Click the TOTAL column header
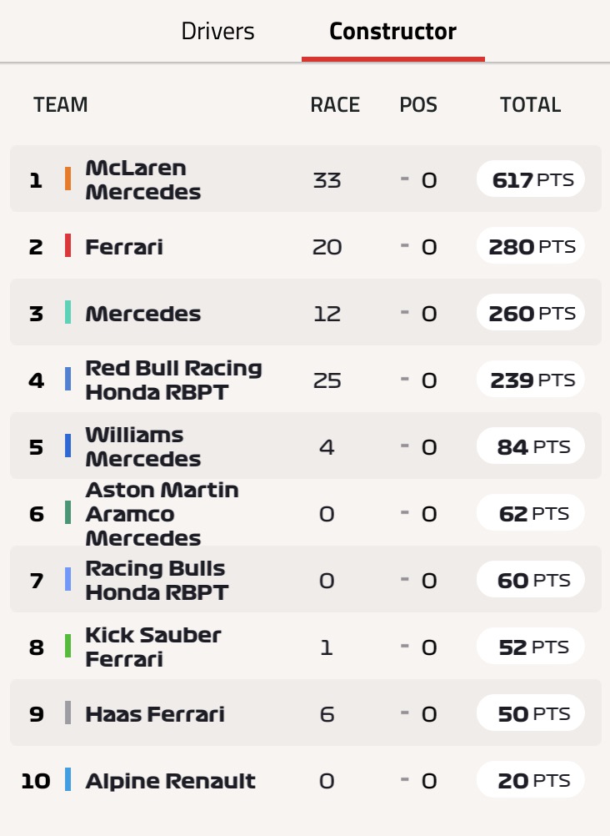 531,104
